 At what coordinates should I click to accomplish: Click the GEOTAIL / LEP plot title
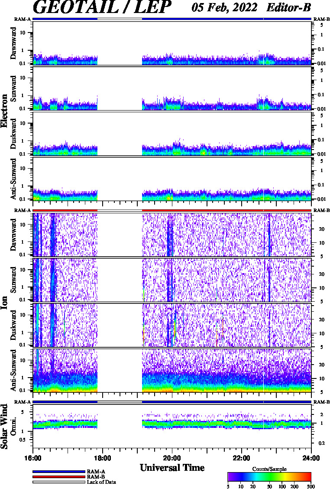[x=102, y=7]
